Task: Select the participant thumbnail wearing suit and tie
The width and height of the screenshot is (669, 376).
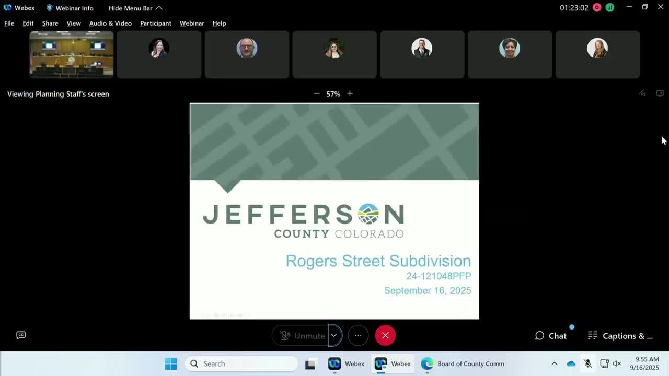Action: pos(422,54)
